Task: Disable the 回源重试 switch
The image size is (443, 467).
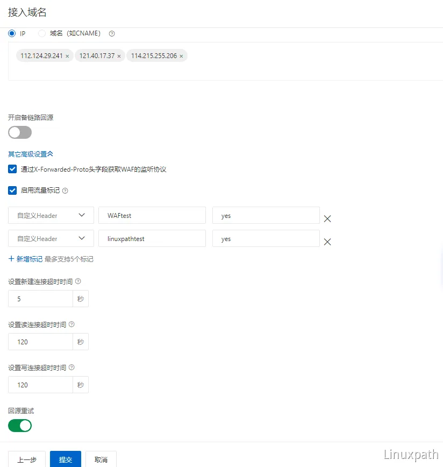Action: (x=20, y=426)
